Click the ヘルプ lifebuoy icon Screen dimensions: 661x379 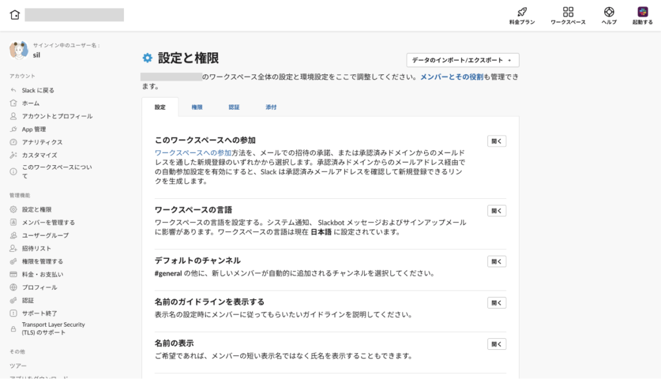pyautogui.click(x=609, y=12)
